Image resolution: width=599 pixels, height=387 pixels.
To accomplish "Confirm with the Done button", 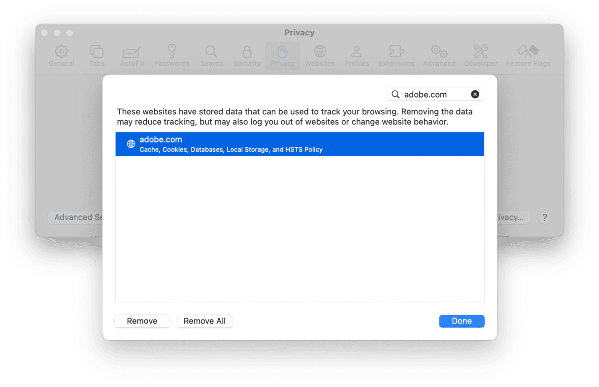I will tap(462, 321).
